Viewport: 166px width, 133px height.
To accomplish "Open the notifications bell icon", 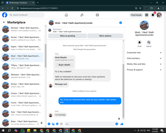I will tap(153, 15).
